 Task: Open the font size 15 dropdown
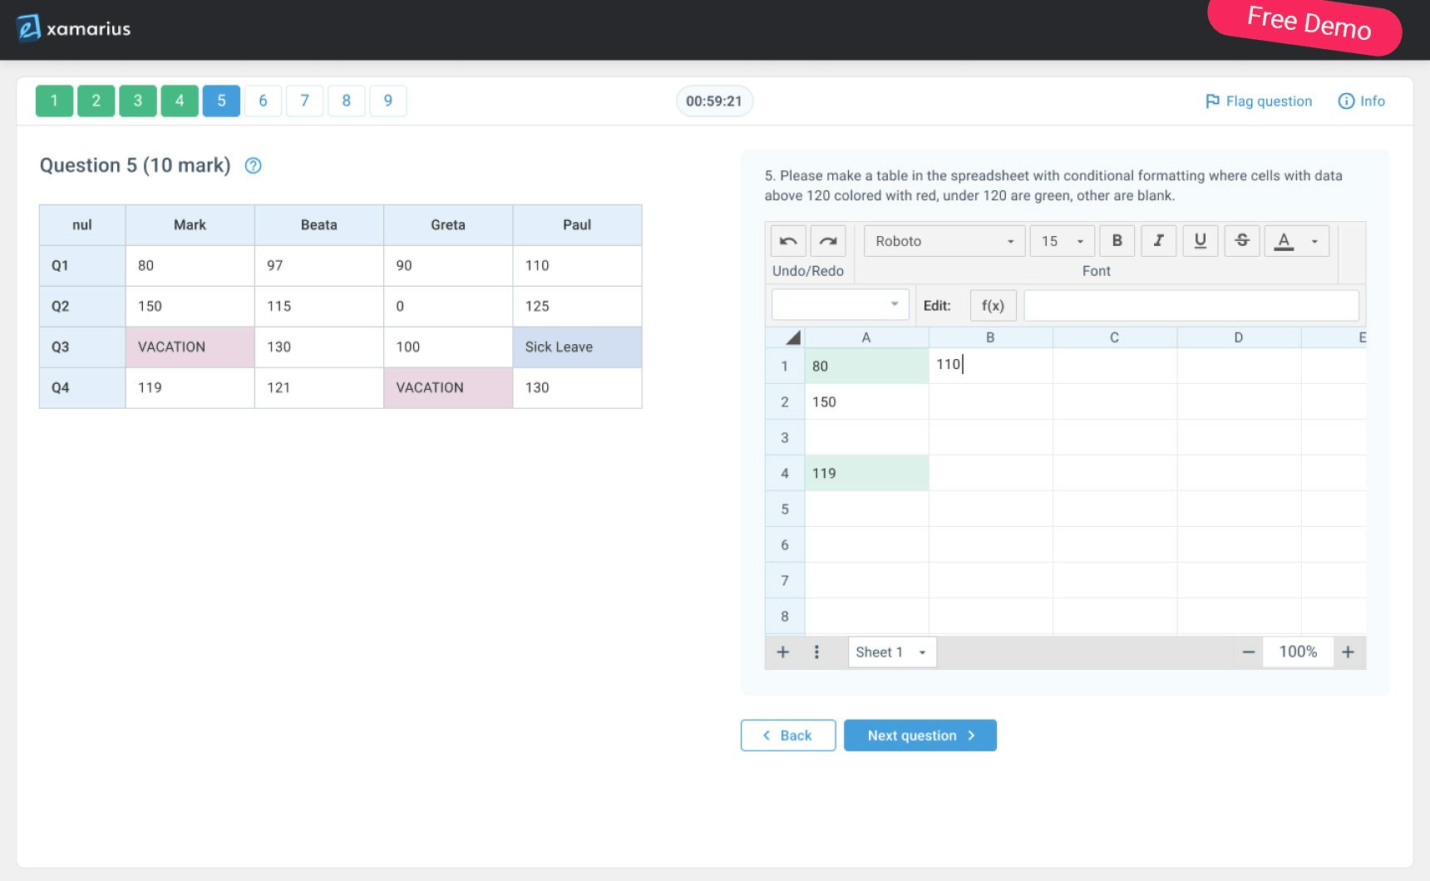coord(1063,241)
